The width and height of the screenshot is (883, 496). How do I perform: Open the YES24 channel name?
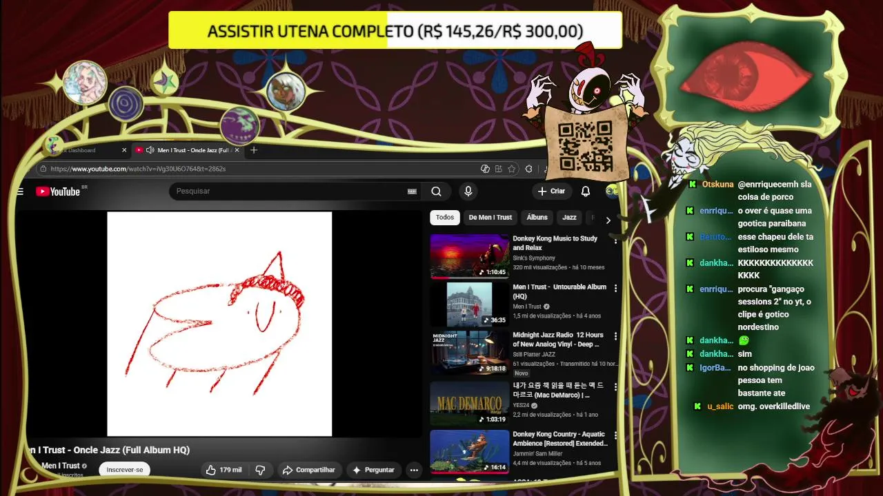pyautogui.click(x=521, y=406)
